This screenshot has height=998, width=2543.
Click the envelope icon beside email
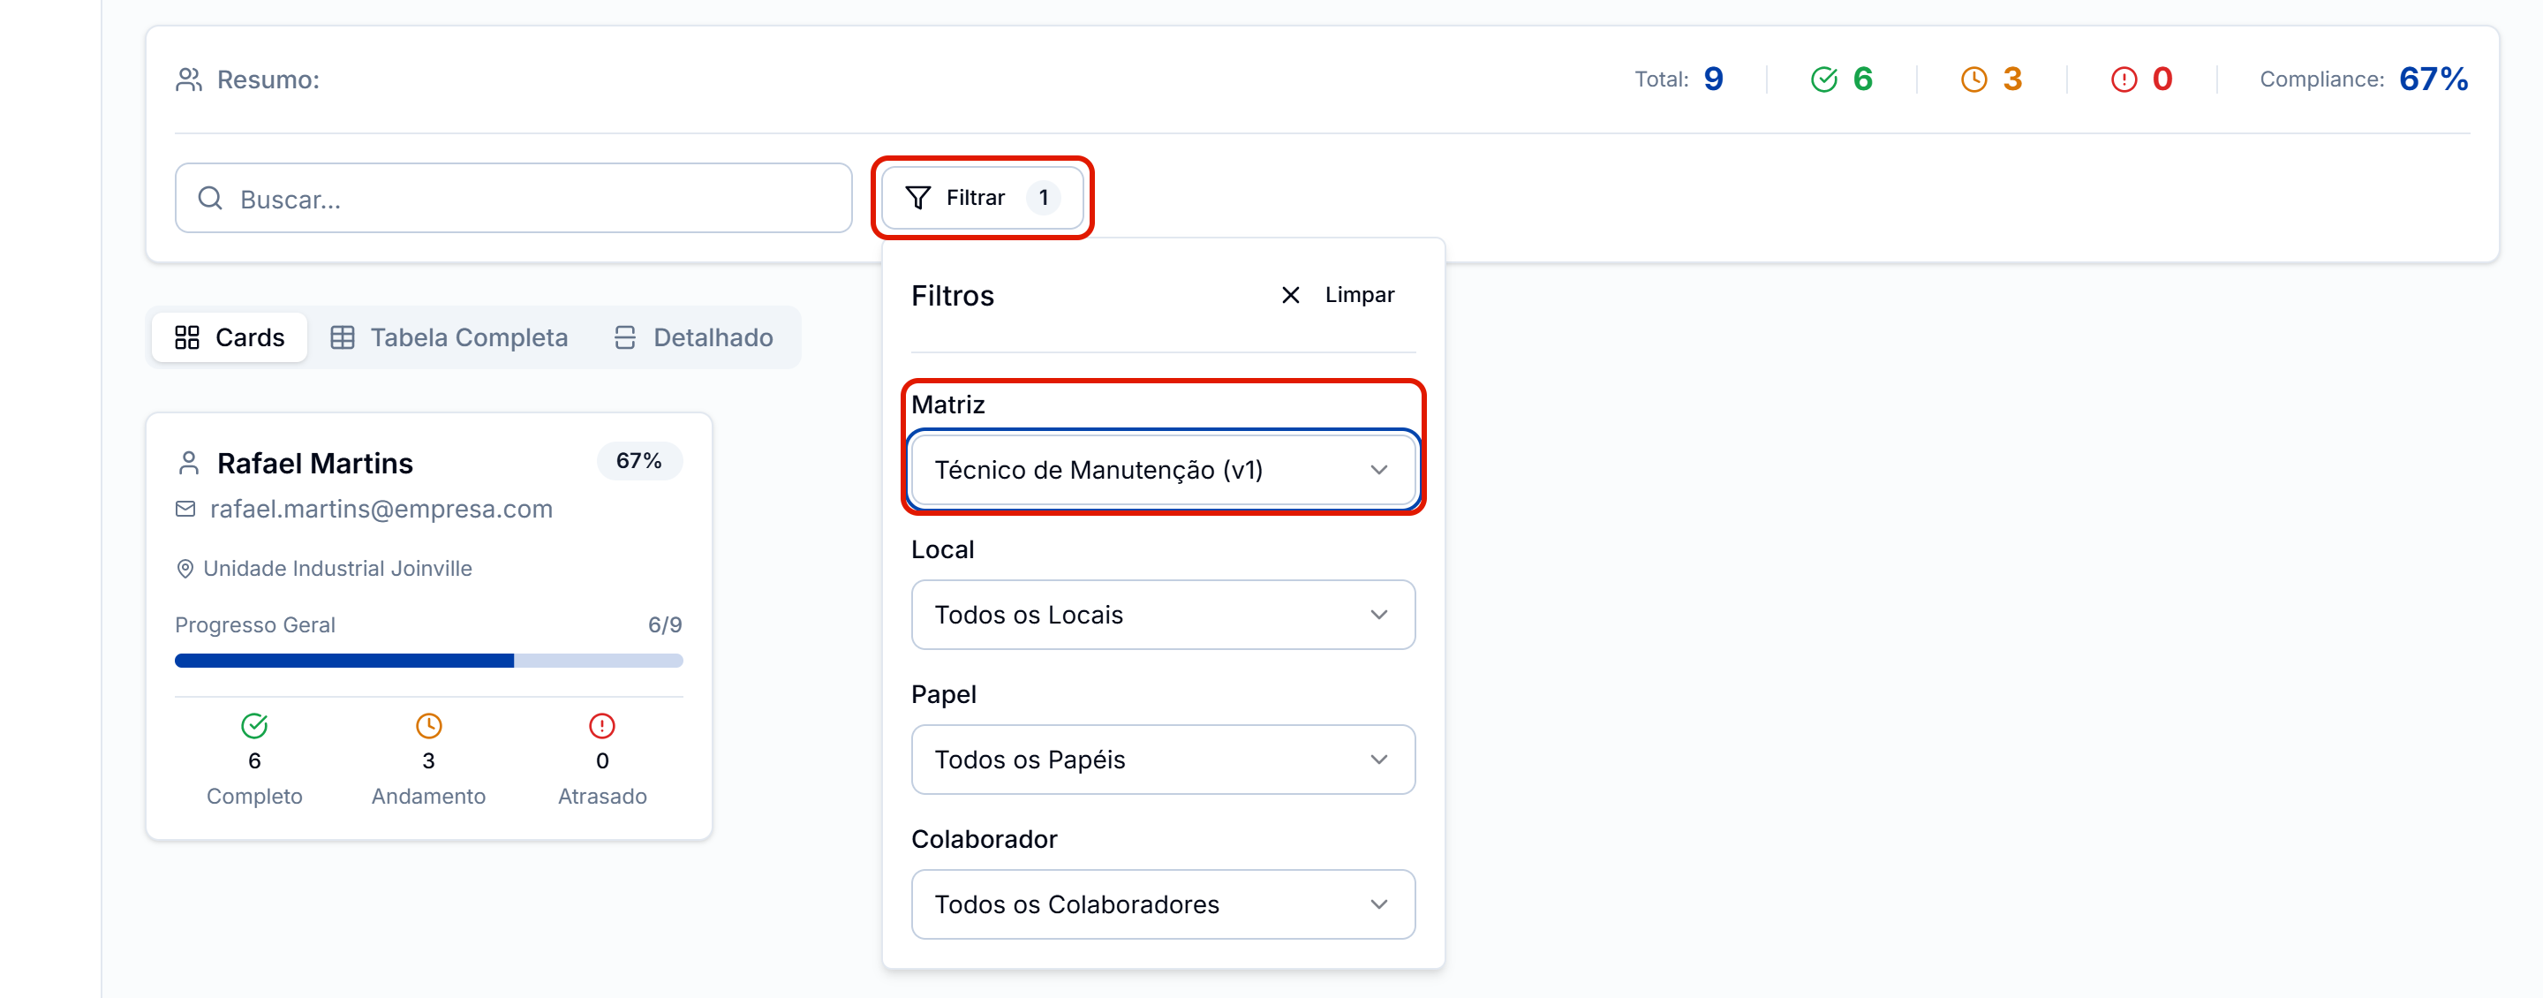[185, 510]
